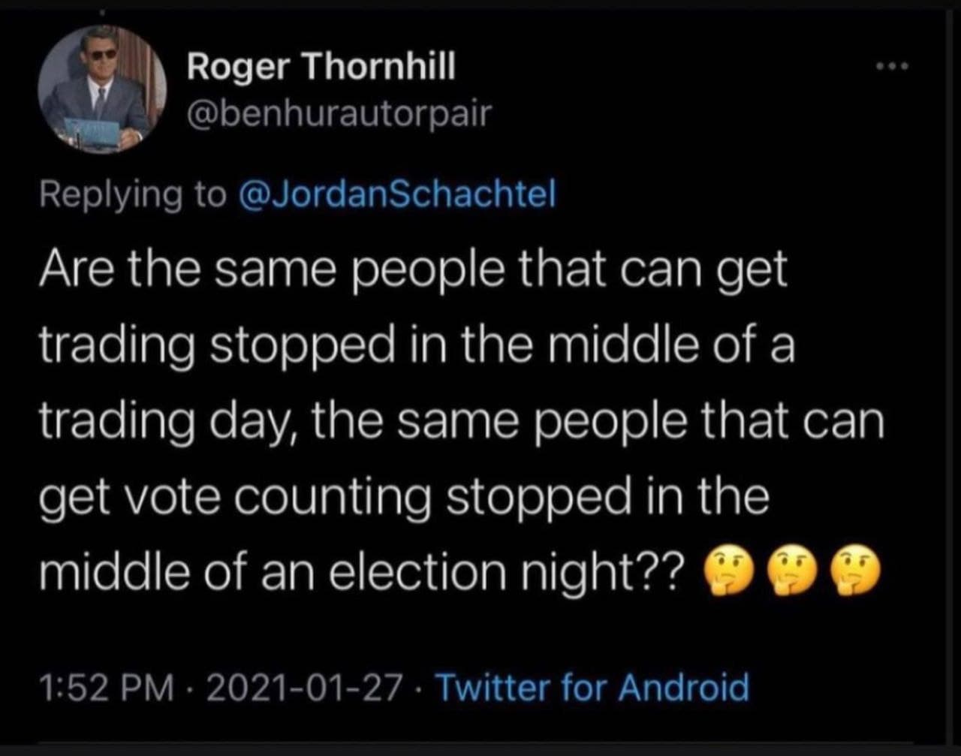Click the "Replying to" label
Image resolution: width=961 pixels, height=756 pixels.
(x=133, y=194)
